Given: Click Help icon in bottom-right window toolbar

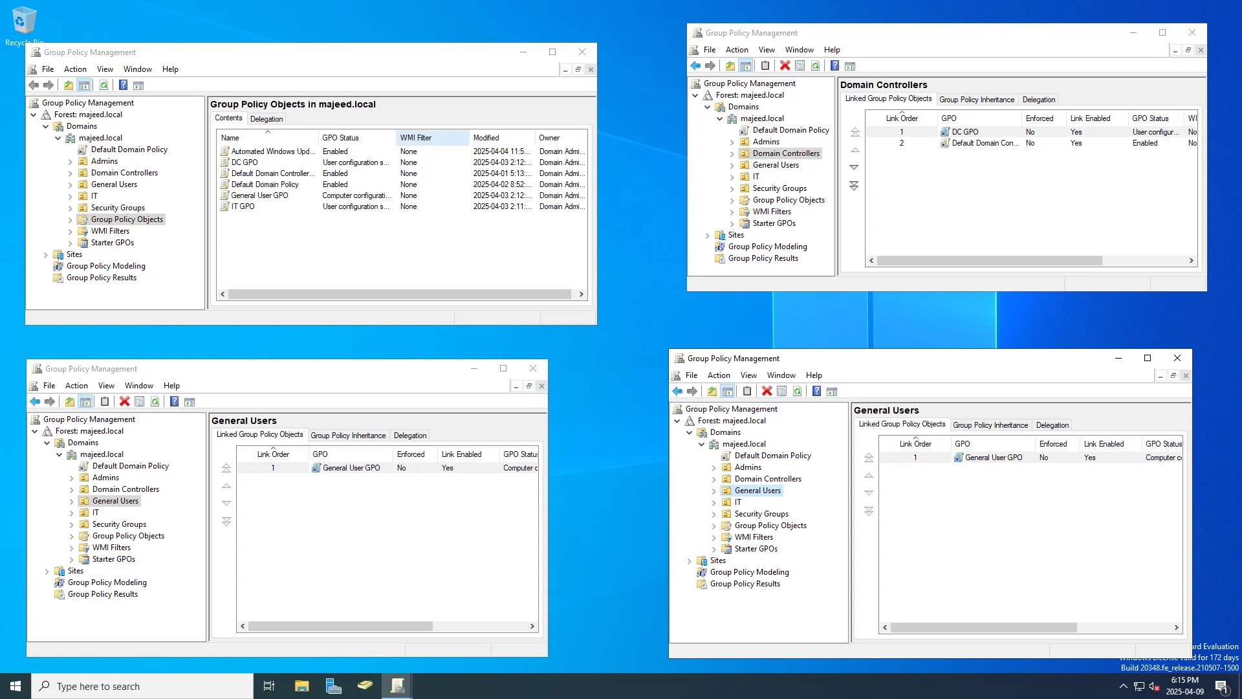Looking at the screenshot, I should click(816, 392).
